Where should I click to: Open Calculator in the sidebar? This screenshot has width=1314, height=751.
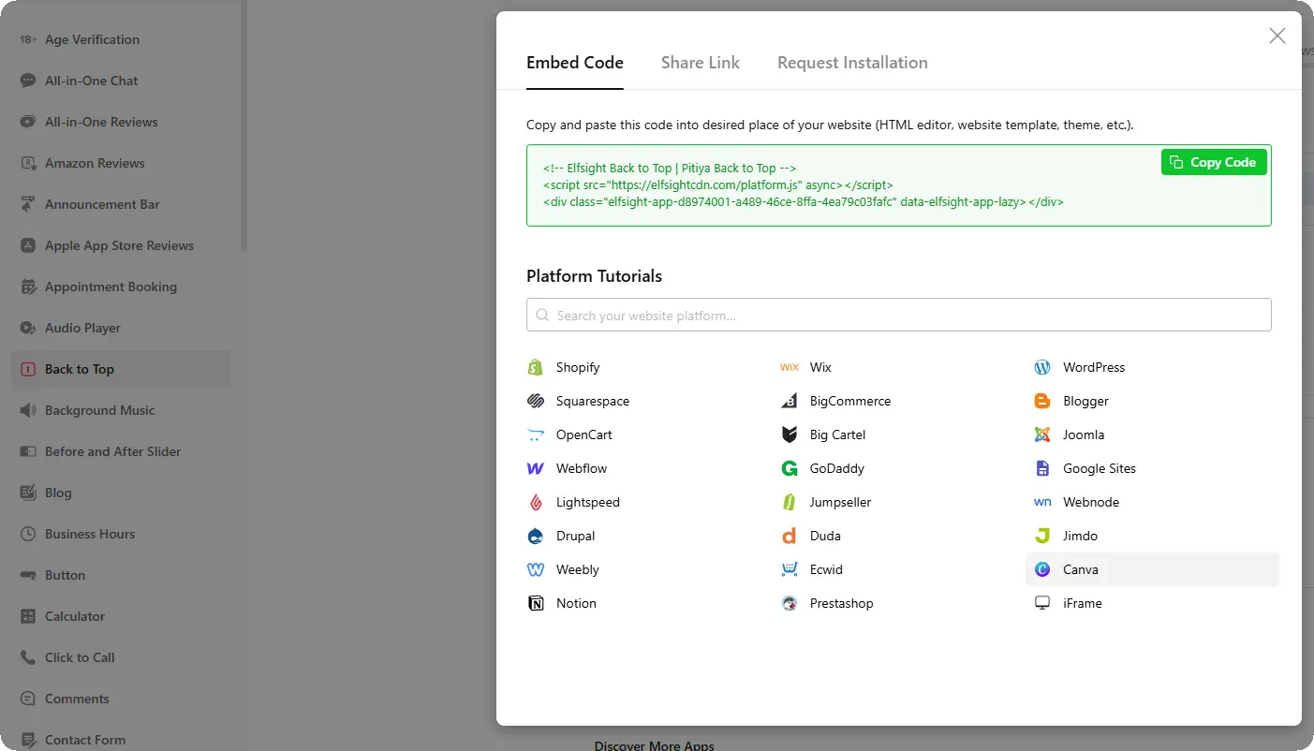point(120,616)
